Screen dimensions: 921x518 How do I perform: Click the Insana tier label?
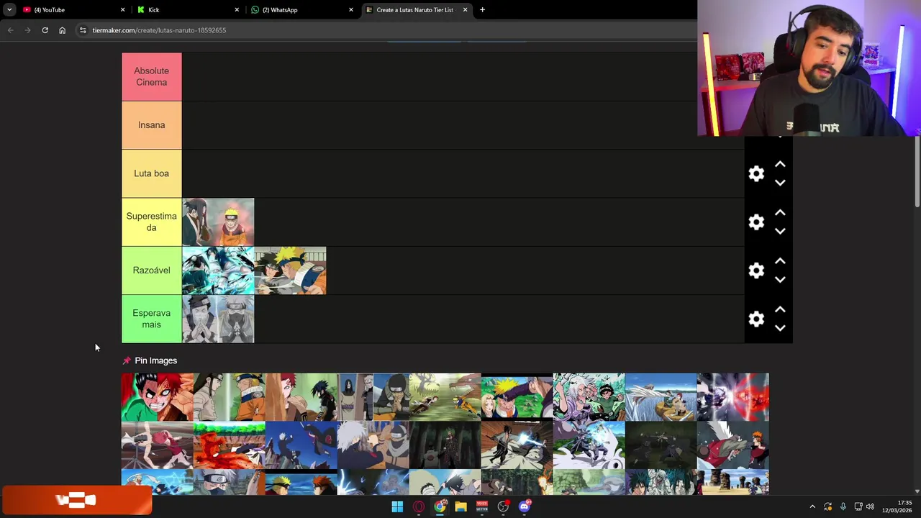(151, 125)
